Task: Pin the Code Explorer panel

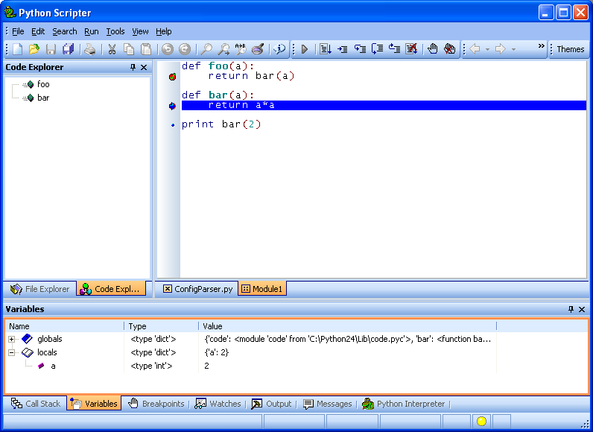Action: [x=133, y=67]
